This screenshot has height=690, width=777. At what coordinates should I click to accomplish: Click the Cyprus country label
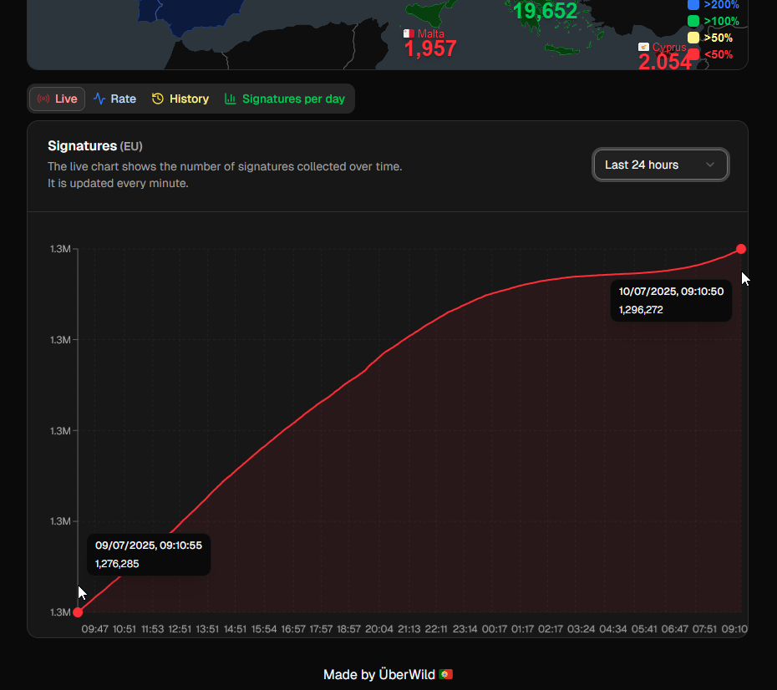(669, 47)
